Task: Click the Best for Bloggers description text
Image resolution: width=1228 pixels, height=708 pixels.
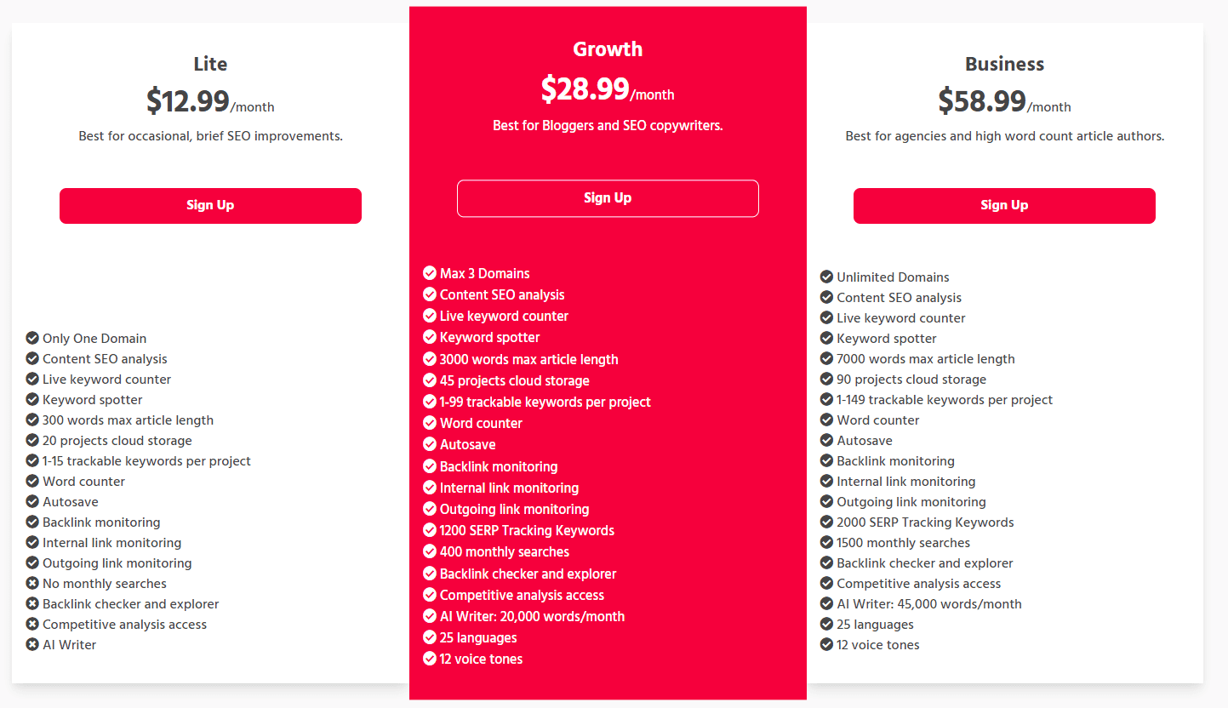Action: [608, 125]
